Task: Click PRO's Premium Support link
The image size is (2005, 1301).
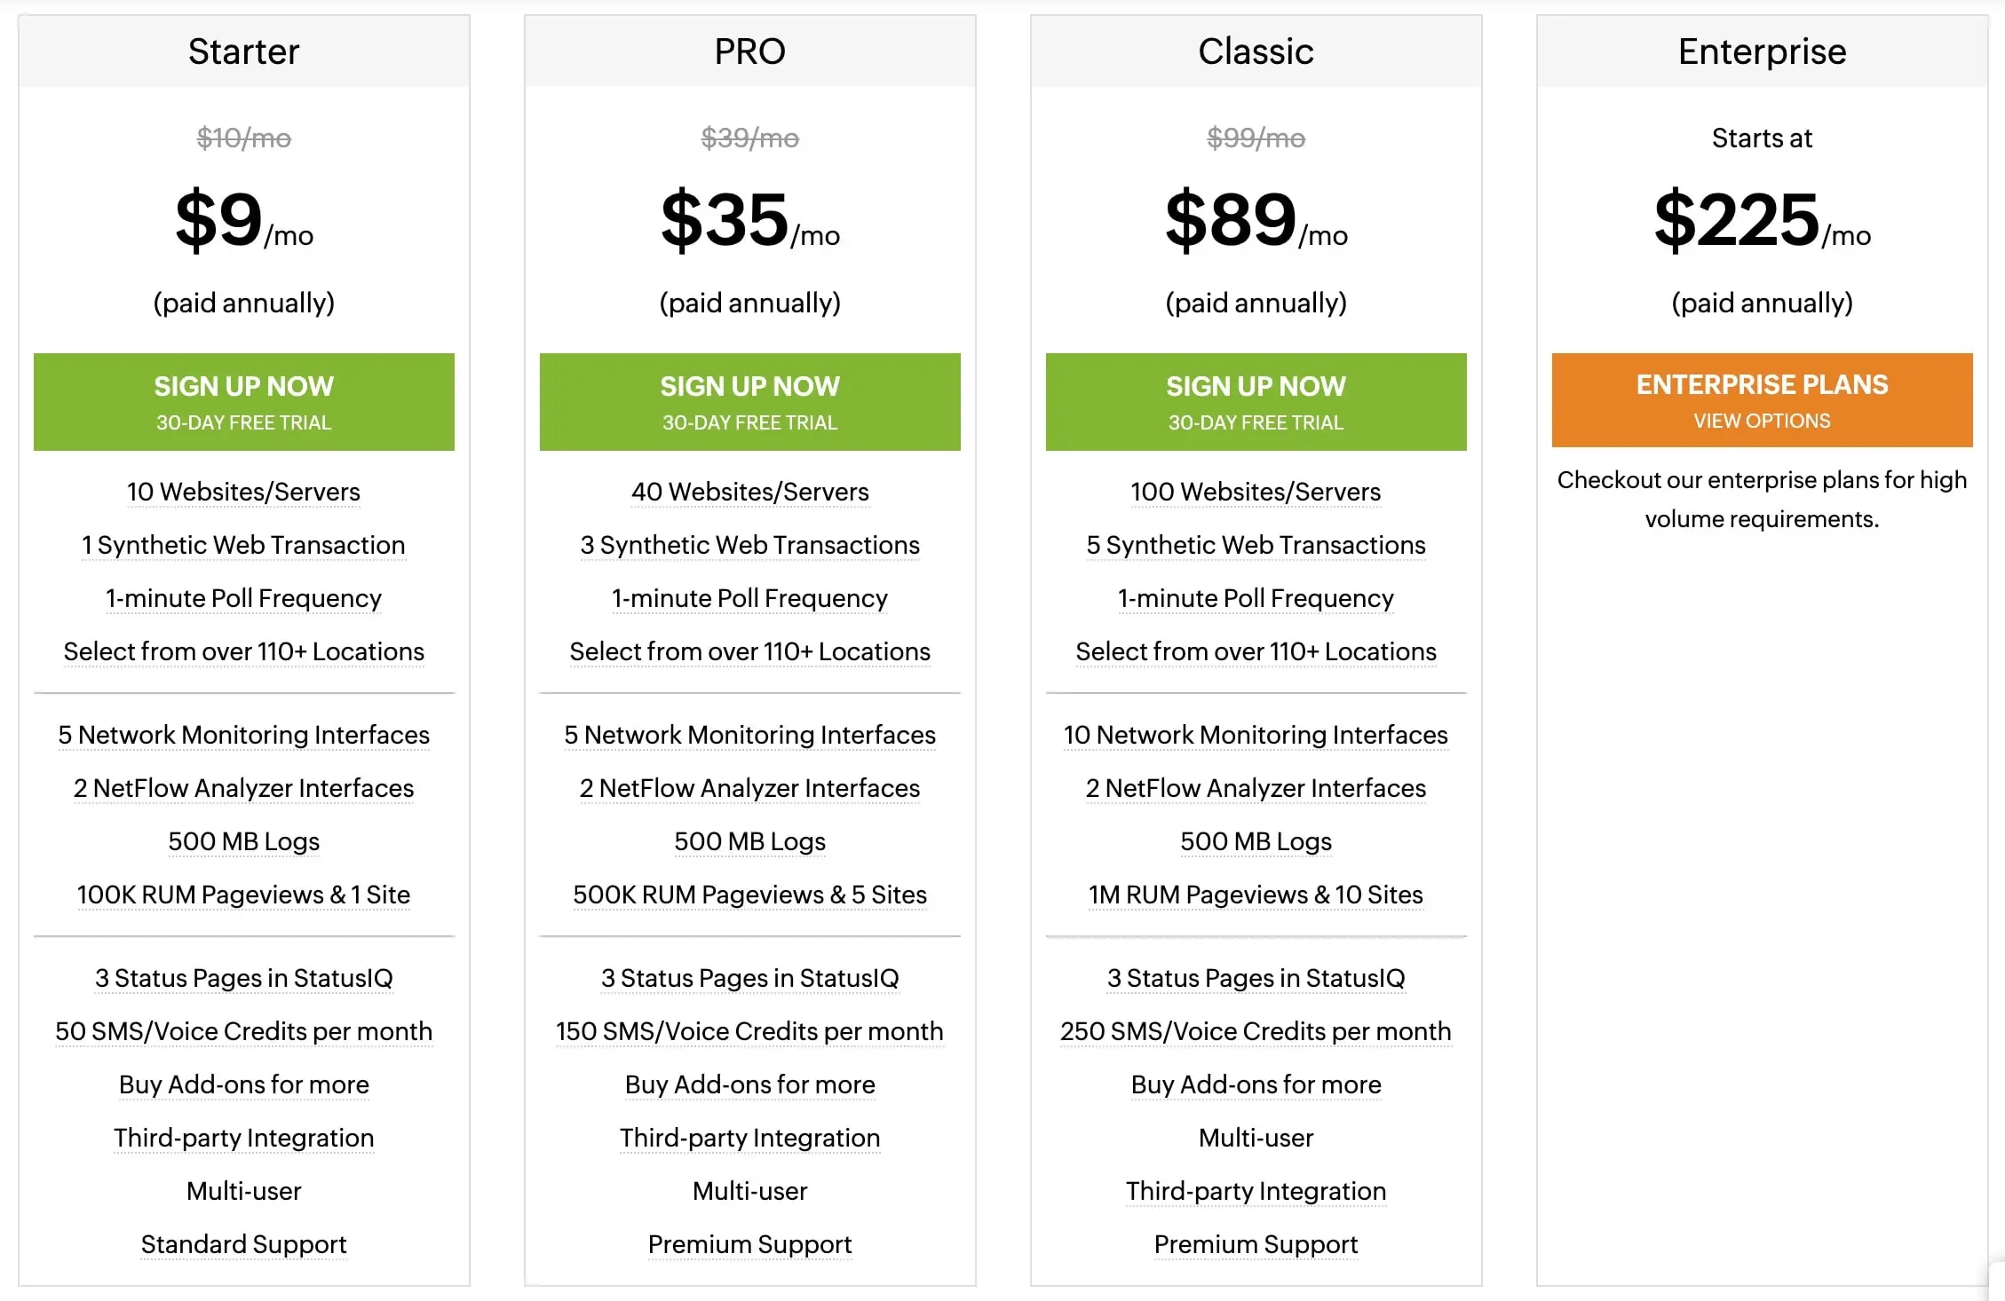Action: [749, 1244]
